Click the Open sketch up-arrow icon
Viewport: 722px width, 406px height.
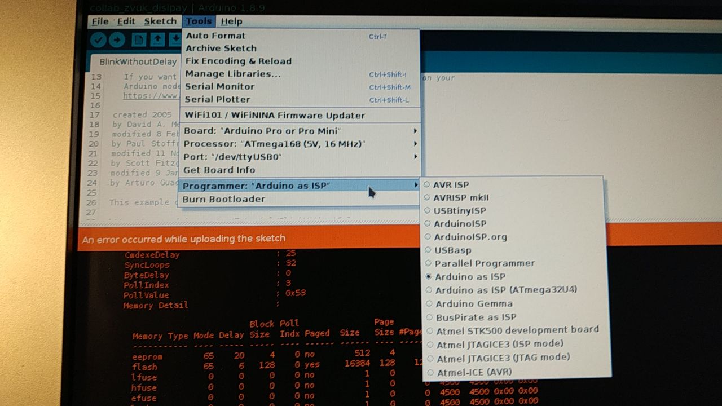pos(157,39)
